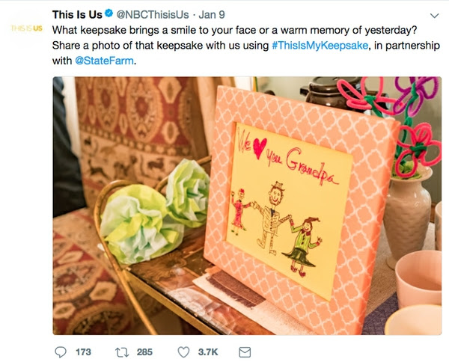
Task: Click the 285 retweets count
Action: point(144,351)
